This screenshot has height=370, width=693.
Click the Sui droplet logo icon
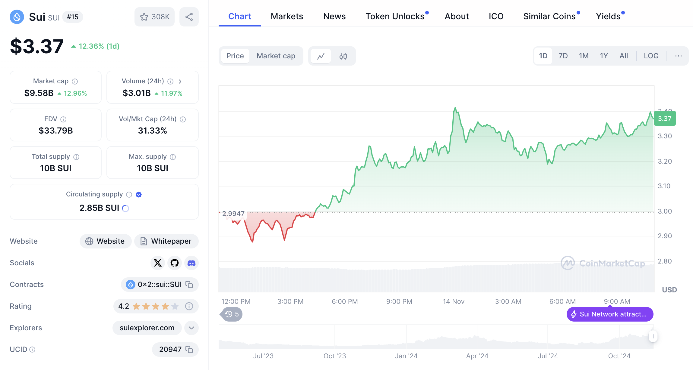click(17, 17)
